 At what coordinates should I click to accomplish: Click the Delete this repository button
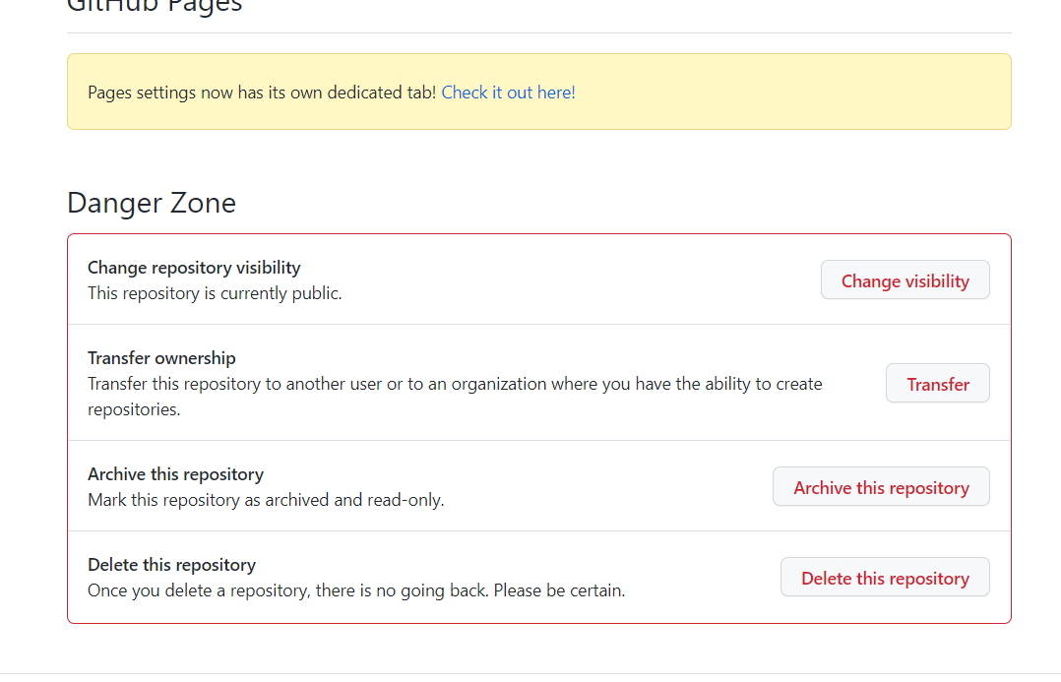coord(885,577)
